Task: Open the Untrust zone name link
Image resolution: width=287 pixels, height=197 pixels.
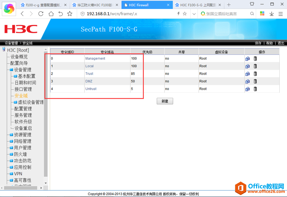Action: 91,89
